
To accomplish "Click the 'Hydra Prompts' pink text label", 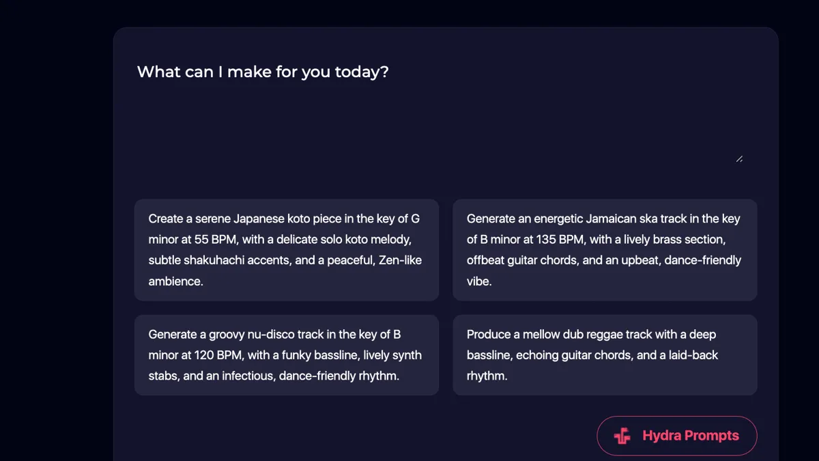I will tap(691, 436).
